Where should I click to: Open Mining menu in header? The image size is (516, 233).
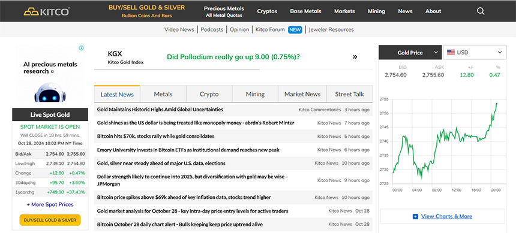[x=376, y=11]
